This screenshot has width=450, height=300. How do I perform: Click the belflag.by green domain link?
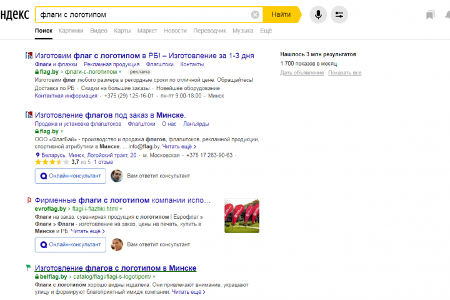pyautogui.click(x=53, y=277)
